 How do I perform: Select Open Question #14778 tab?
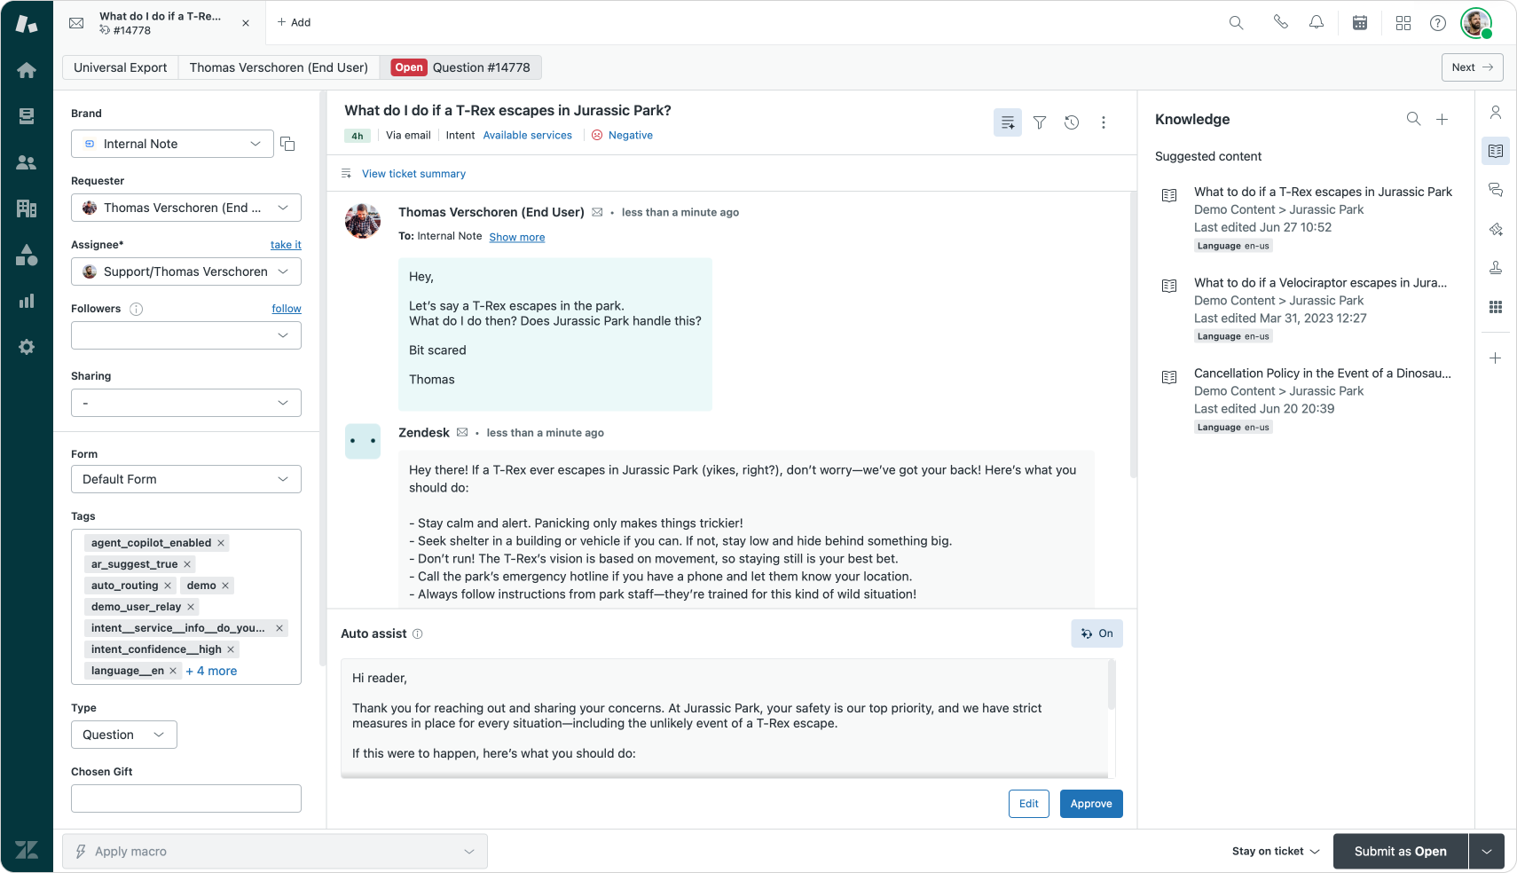[x=460, y=67]
